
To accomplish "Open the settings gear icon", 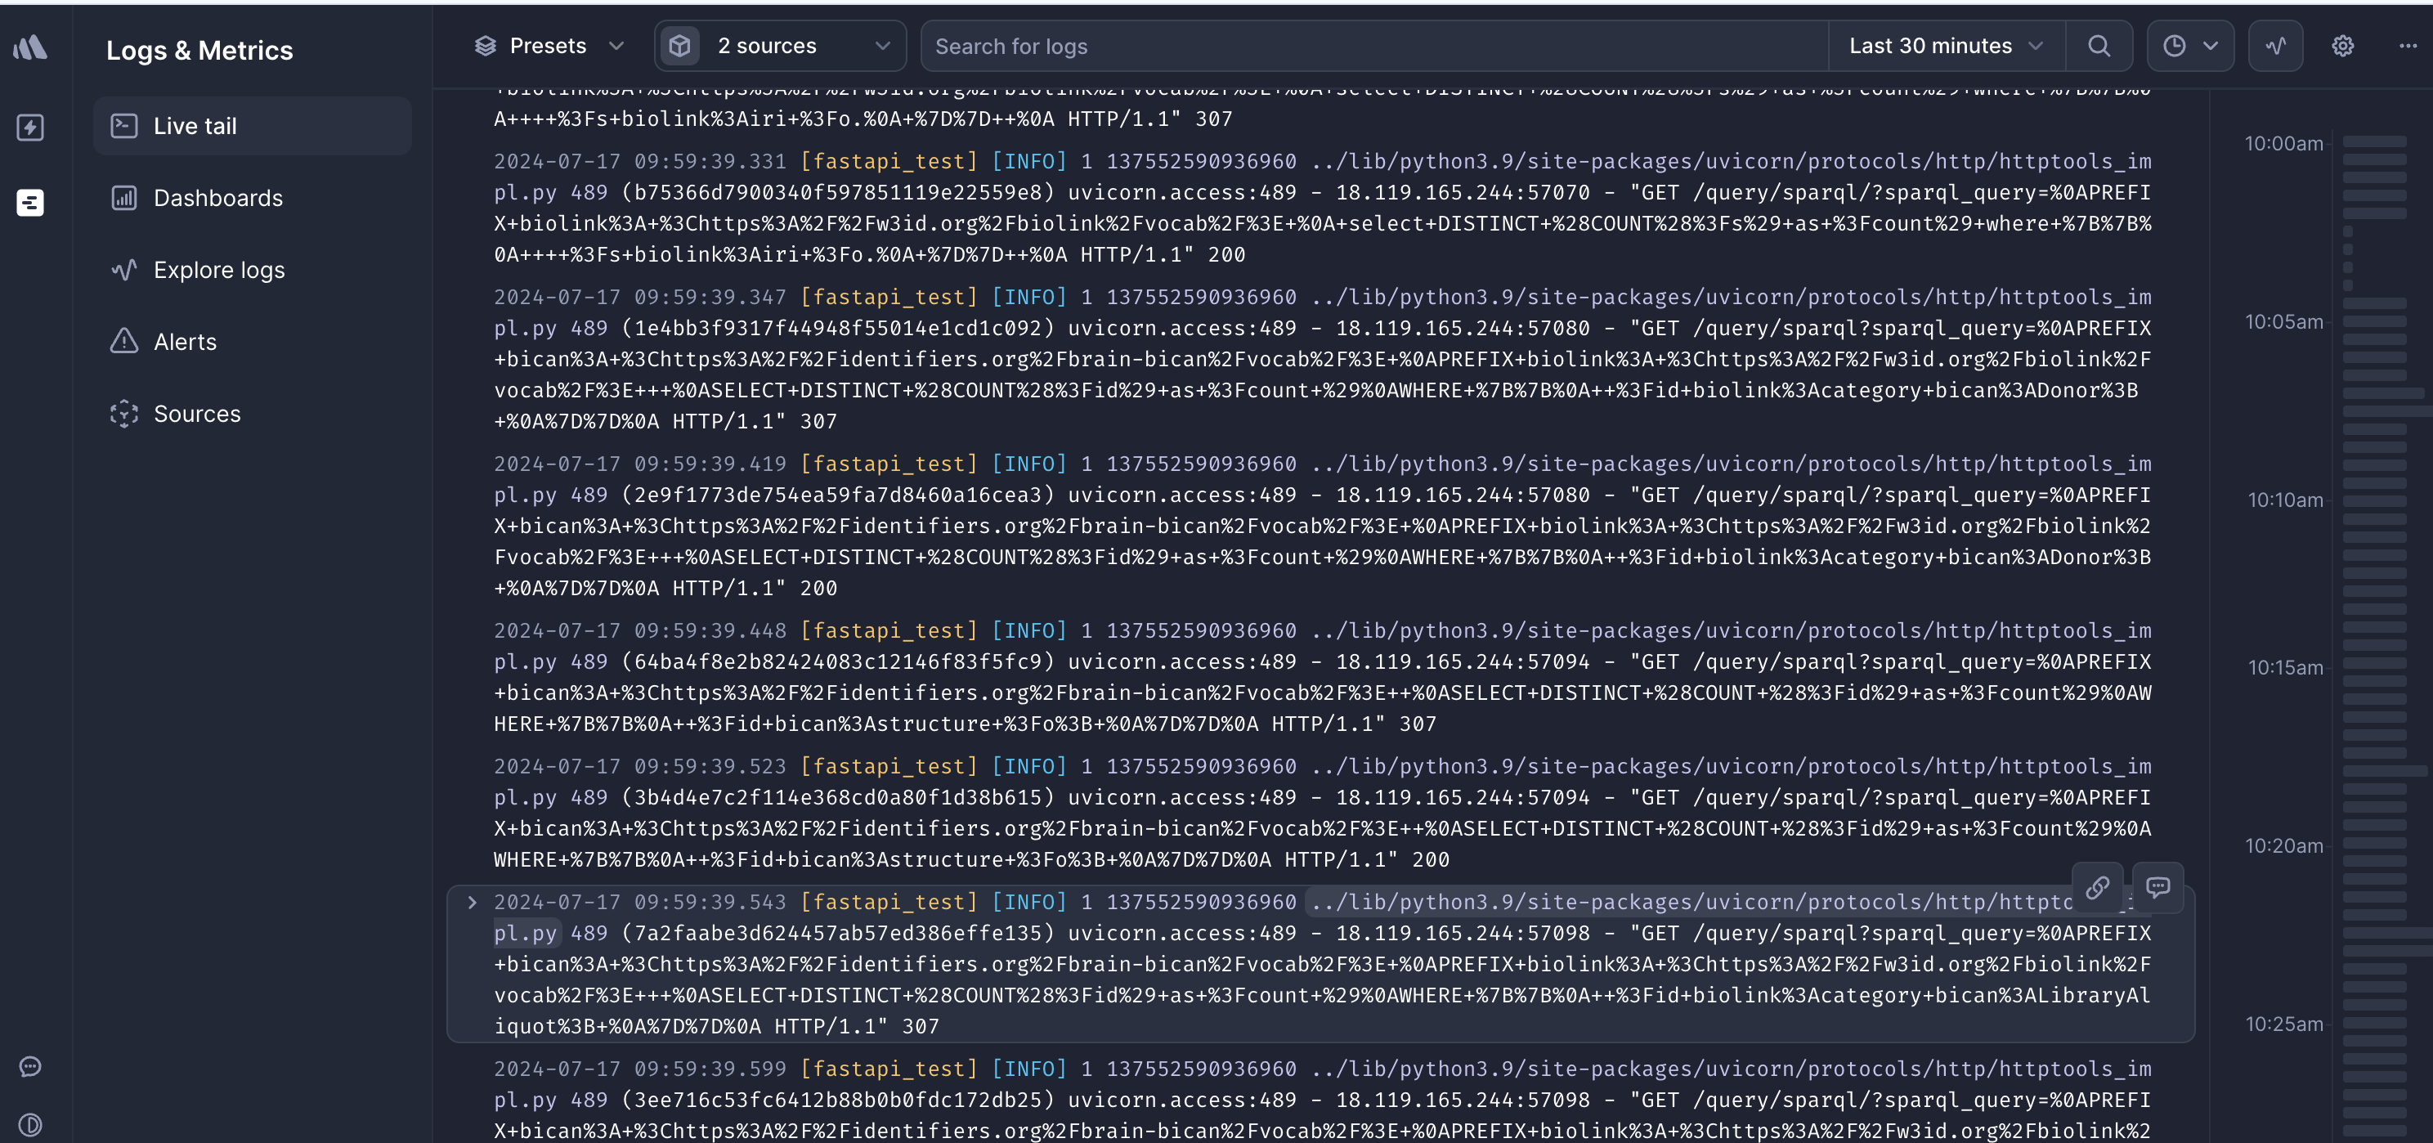I will coord(2342,47).
